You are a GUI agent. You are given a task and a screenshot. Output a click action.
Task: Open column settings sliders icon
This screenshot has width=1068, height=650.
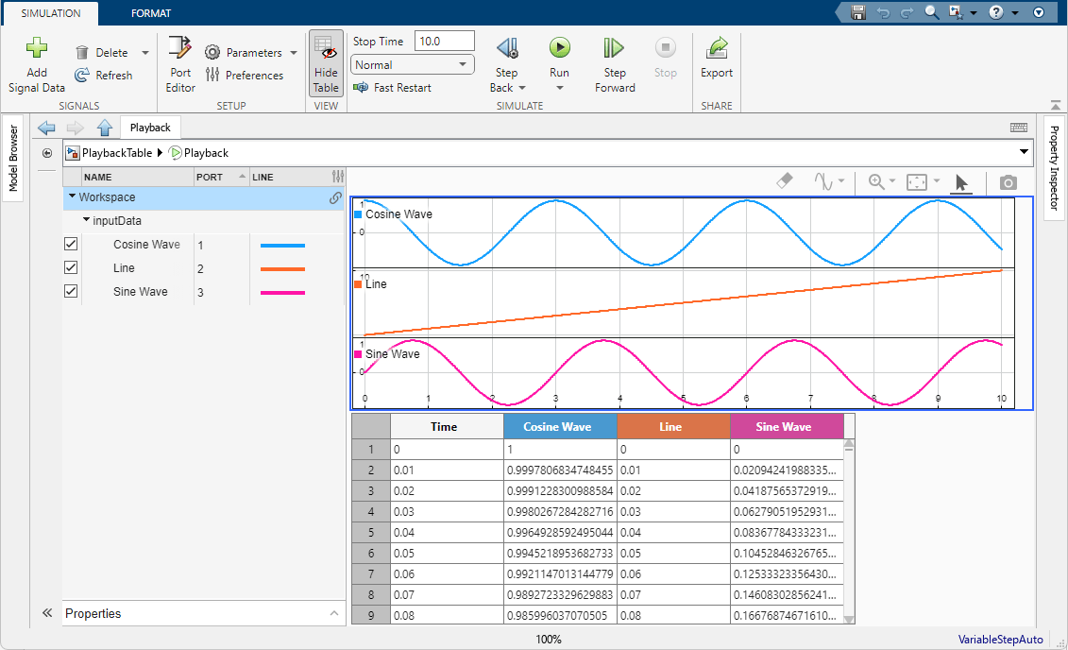click(x=338, y=177)
